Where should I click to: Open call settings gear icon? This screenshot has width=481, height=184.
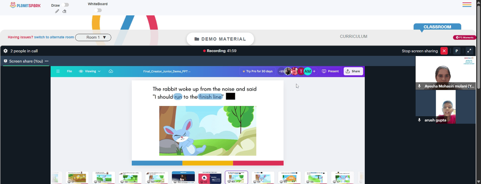(x=5, y=51)
